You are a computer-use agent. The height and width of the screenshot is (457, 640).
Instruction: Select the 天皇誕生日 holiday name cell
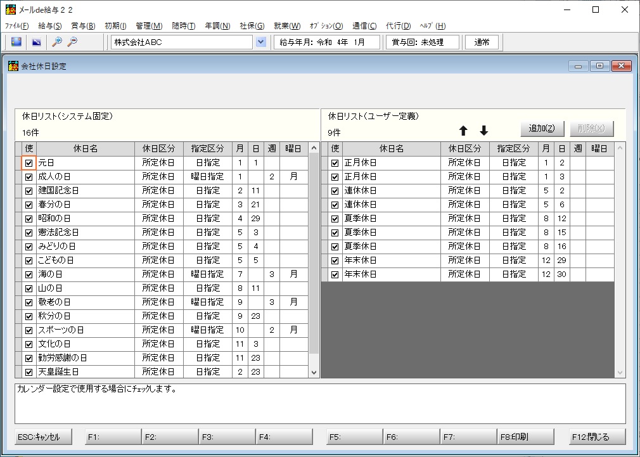click(86, 372)
